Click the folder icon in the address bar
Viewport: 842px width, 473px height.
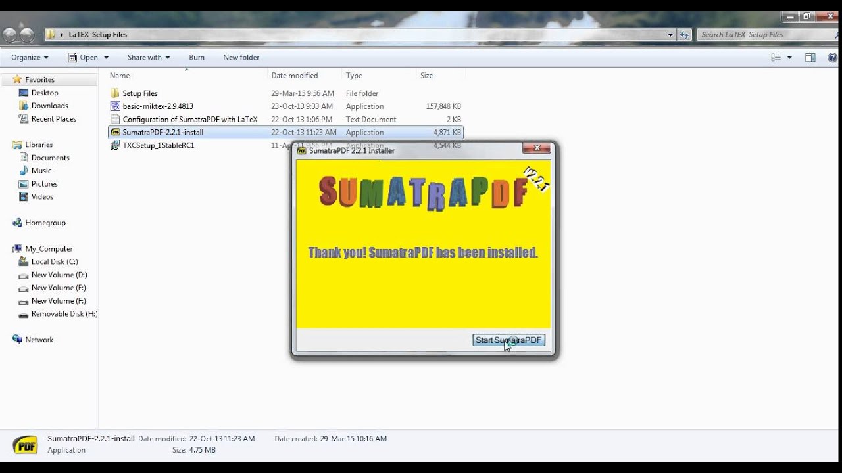[x=50, y=35]
